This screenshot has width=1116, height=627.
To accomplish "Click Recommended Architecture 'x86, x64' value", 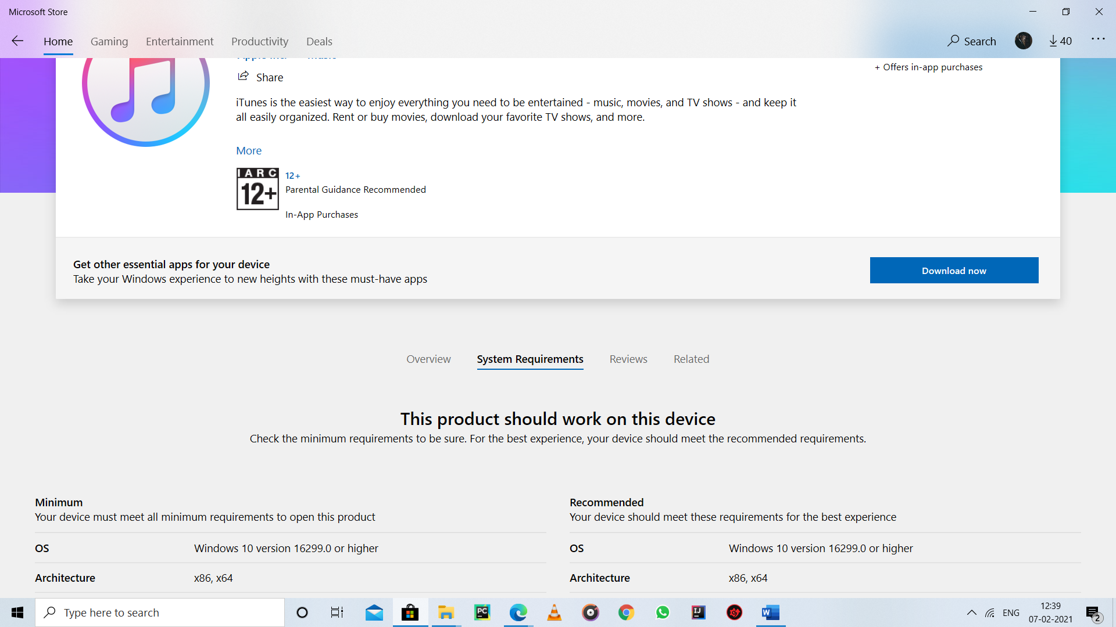I will [748, 578].
